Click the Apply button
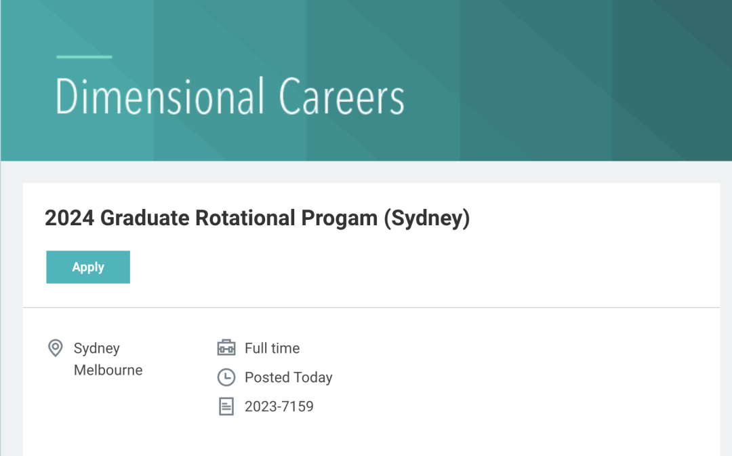The height and width of the screenshot is (456, 732). (88, 267)
